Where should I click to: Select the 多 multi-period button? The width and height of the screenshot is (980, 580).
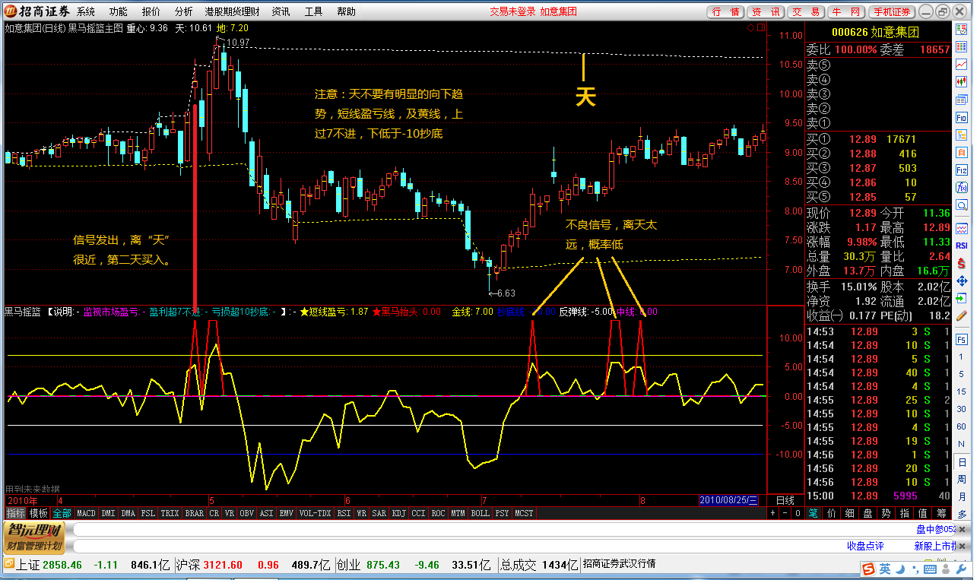point(962,514)
